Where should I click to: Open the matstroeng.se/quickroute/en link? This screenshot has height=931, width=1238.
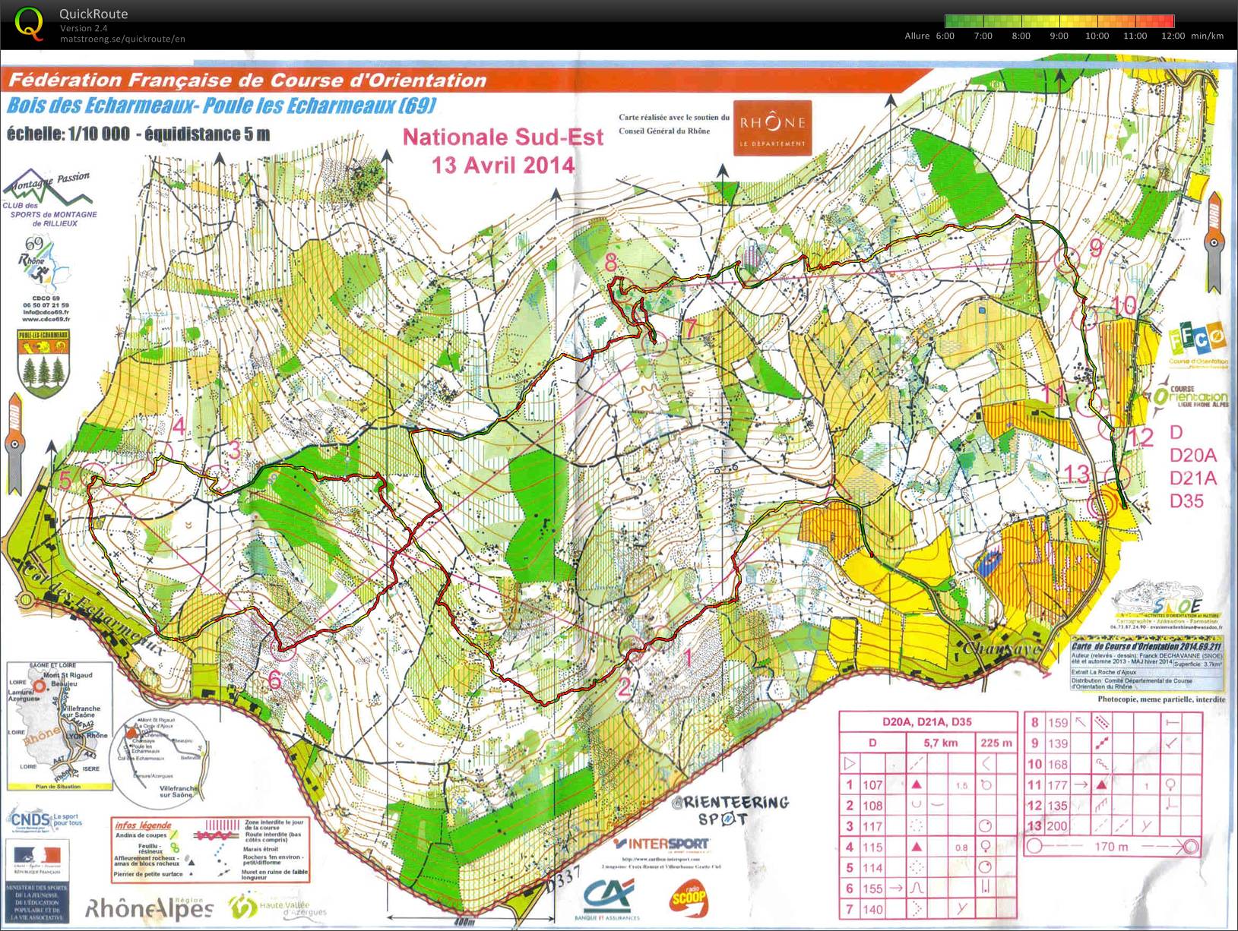click(122, 39)
